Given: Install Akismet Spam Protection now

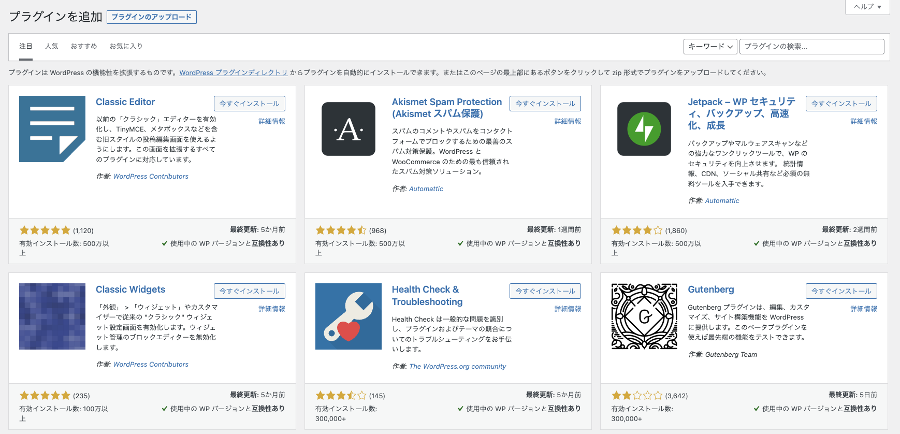Looking at the screenshot, I should [x=545, y=104].
